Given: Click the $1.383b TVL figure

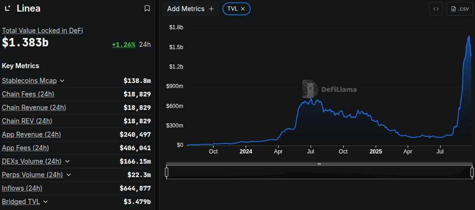Looking at the screenshot, I should (x=25, y=42).
